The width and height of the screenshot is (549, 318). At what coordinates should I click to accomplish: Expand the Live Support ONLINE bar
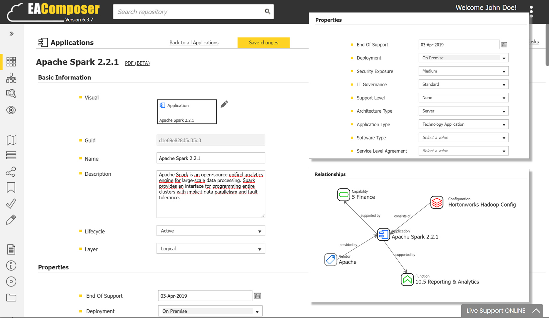[x=502, y=311]
